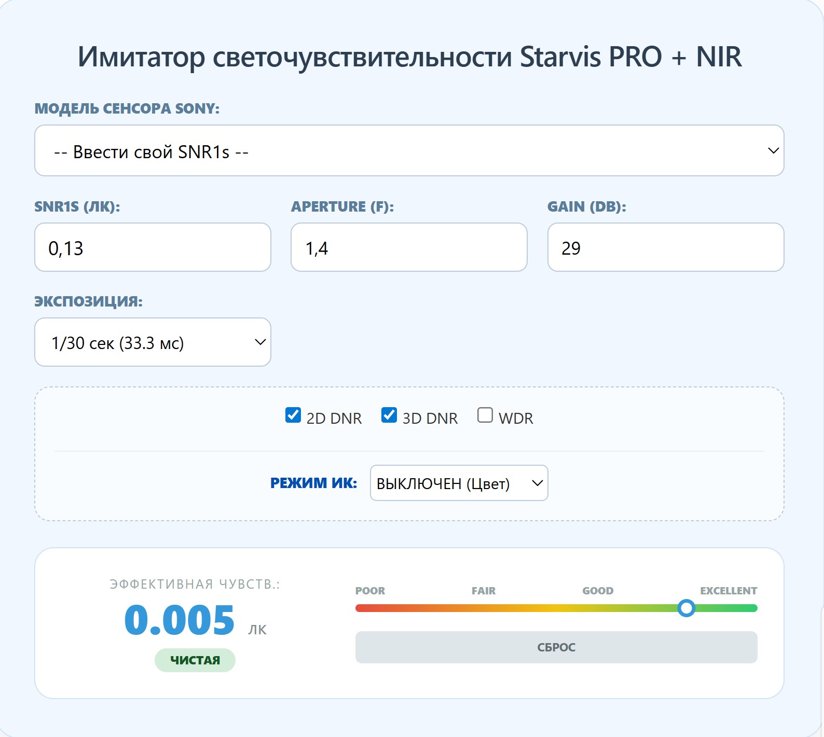Disable the 2D DNR checkbox
Viewport: 824px width, 737px height.
[293, 415]
